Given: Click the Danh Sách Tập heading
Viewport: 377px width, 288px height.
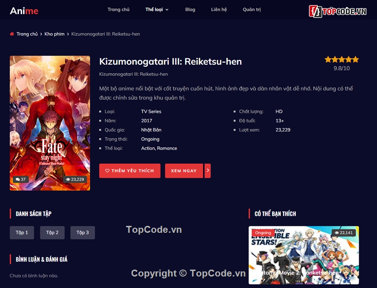Looking at the screenshot, I should [x=34, y=213].
